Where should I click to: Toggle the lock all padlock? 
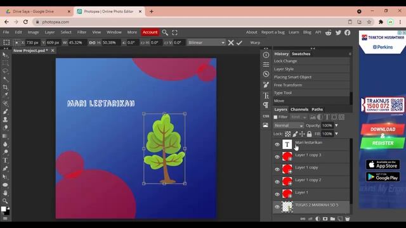tap(309, 134)
